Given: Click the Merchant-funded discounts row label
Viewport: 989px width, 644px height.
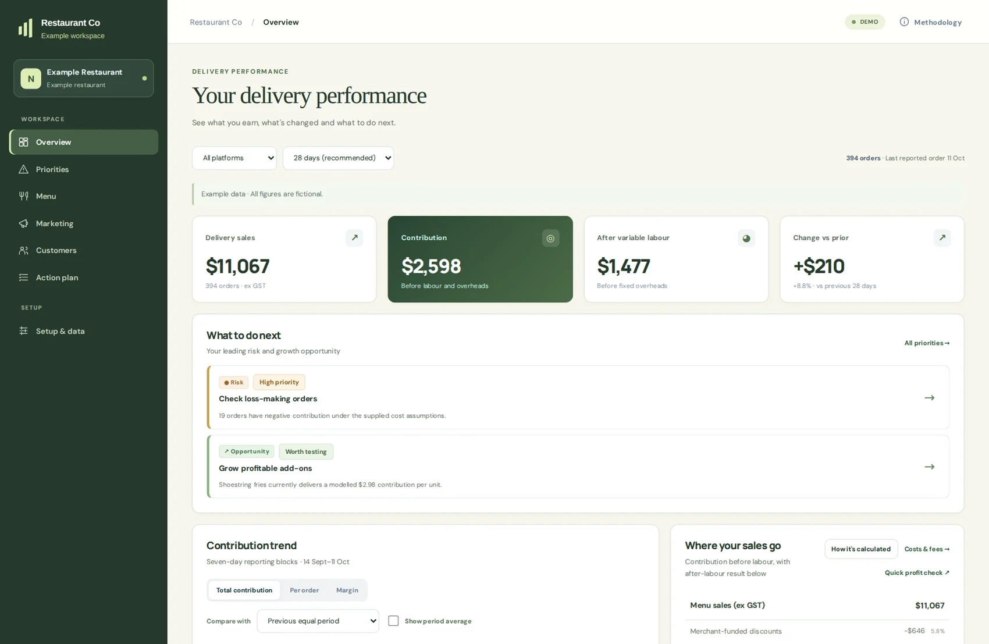Looking at the screenshot, I should pyautogui.click(x=736, y=631).
